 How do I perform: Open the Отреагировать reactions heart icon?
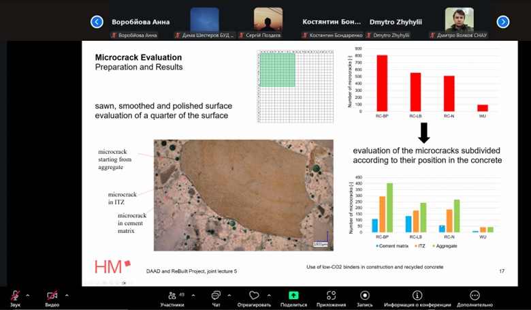pos(255,296)
